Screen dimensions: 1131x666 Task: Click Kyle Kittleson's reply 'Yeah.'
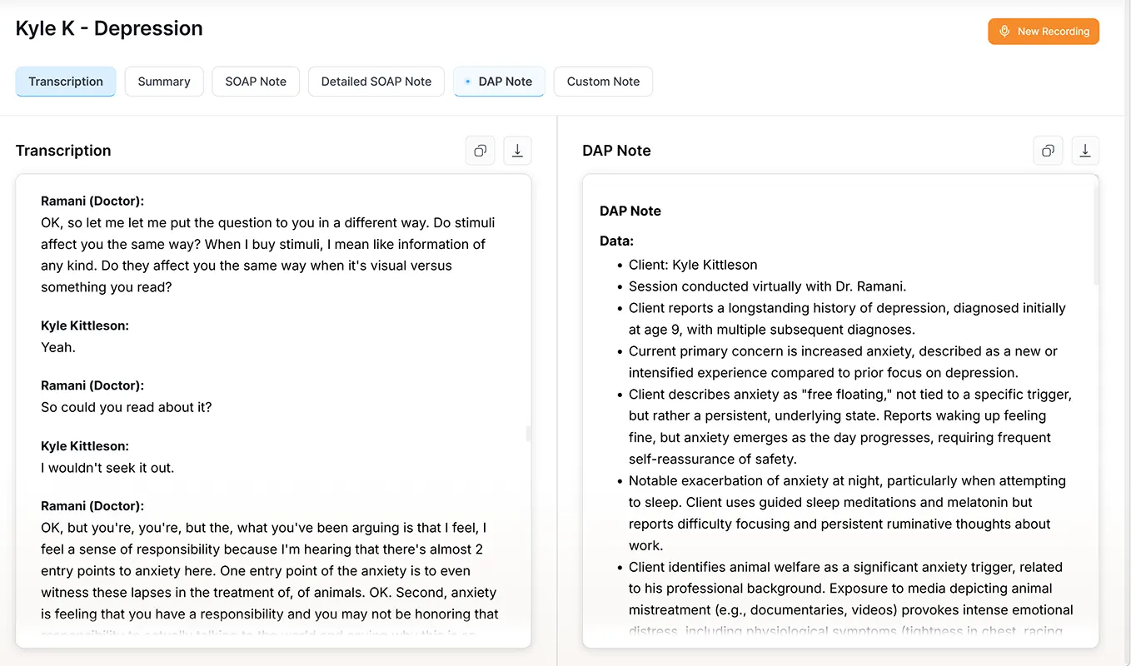(58, 347)
